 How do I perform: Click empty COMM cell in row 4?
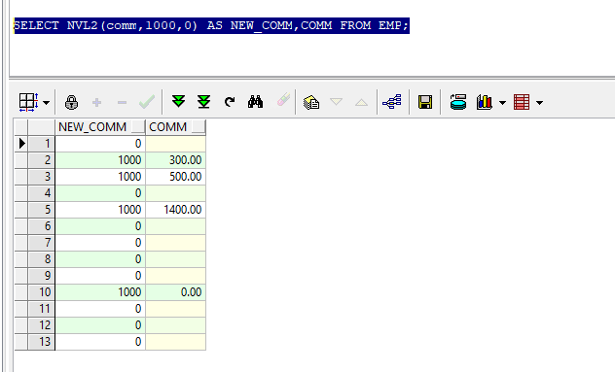[175, 193]
